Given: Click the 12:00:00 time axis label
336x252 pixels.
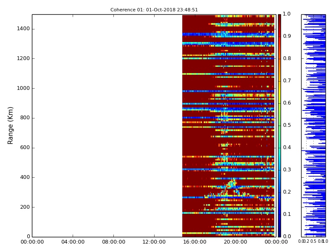Looking at the screenshot, I should point(154,242).
